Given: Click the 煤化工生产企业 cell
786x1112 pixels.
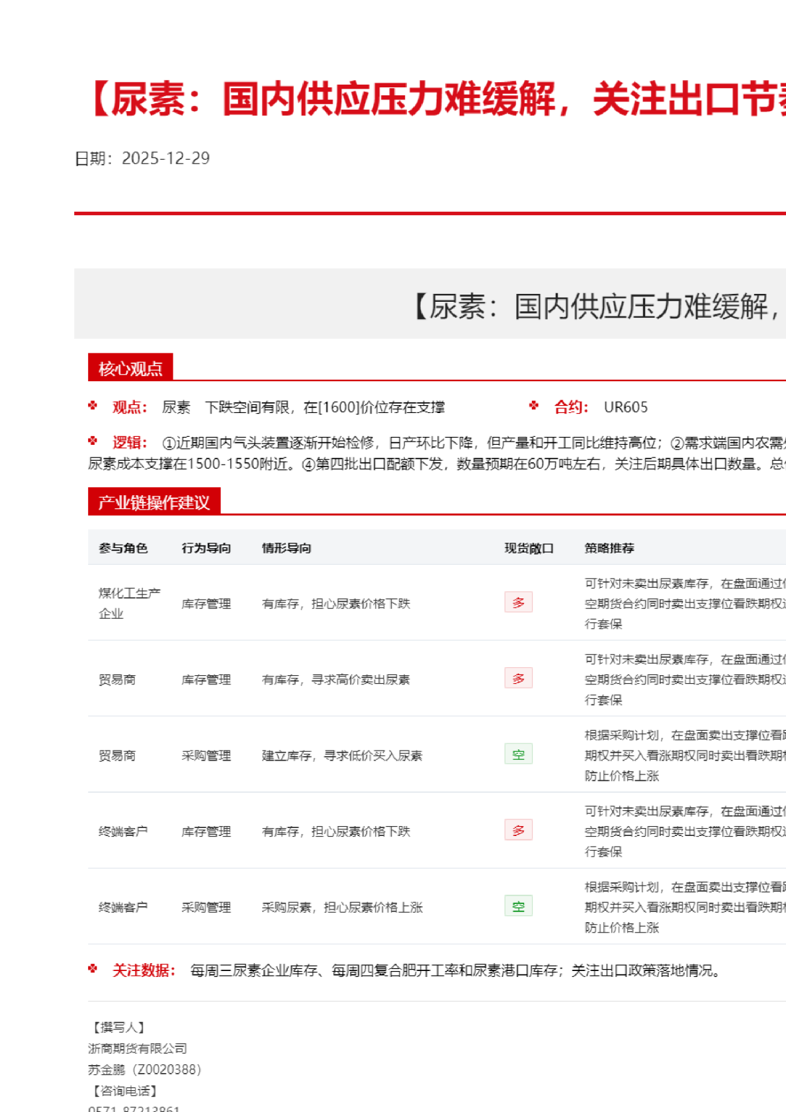Looking at the screenshot, I should (x=130, y=603).
